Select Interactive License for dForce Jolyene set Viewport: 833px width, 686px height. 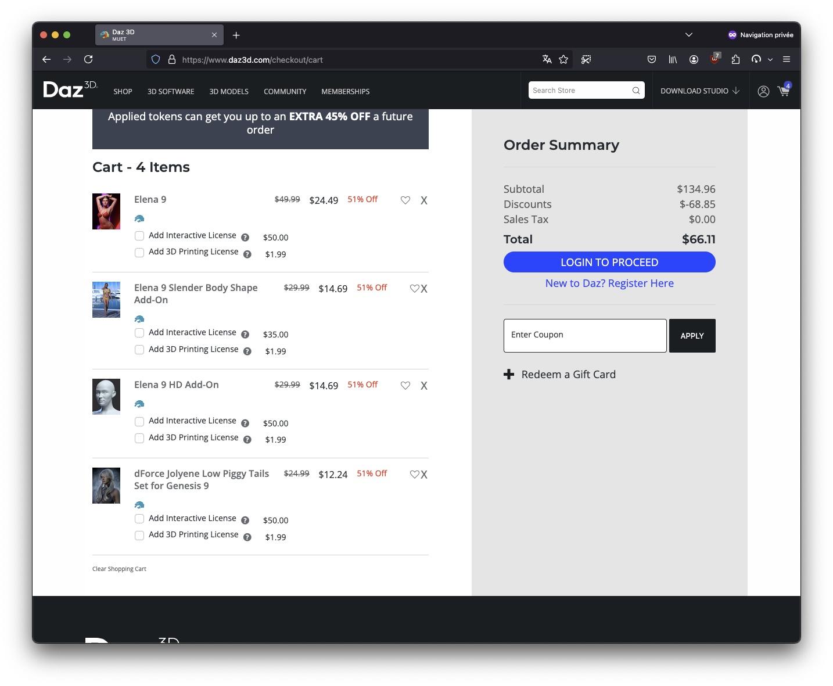[x=139, y=519]
